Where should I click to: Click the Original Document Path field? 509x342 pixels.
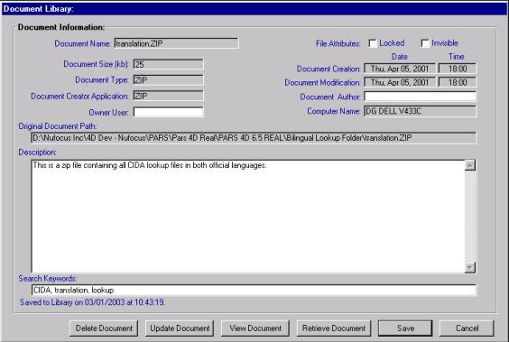254,138
